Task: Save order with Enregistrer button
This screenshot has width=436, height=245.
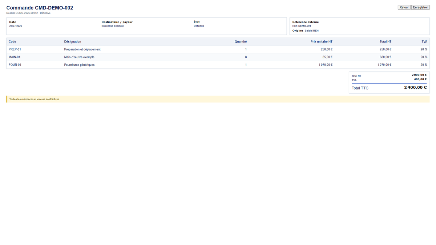Action: tap(420, 7)
